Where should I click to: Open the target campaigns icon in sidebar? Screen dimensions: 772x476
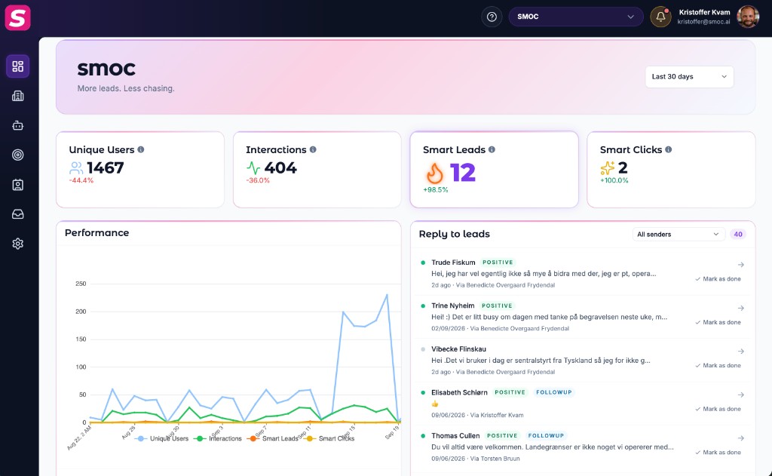[x=18, y=155]
